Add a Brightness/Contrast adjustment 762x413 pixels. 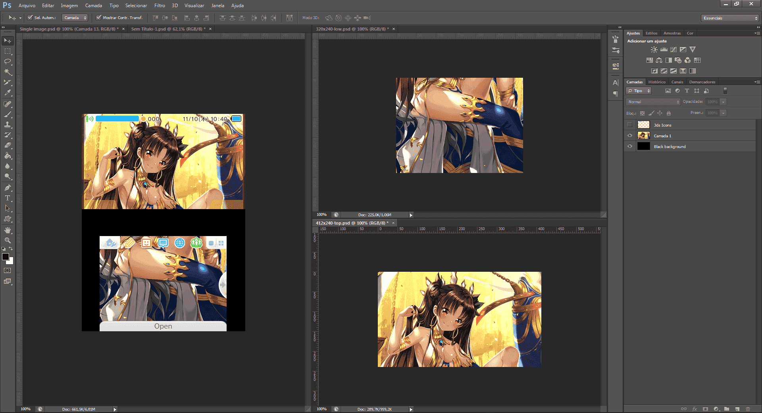[x=654, y=50]
